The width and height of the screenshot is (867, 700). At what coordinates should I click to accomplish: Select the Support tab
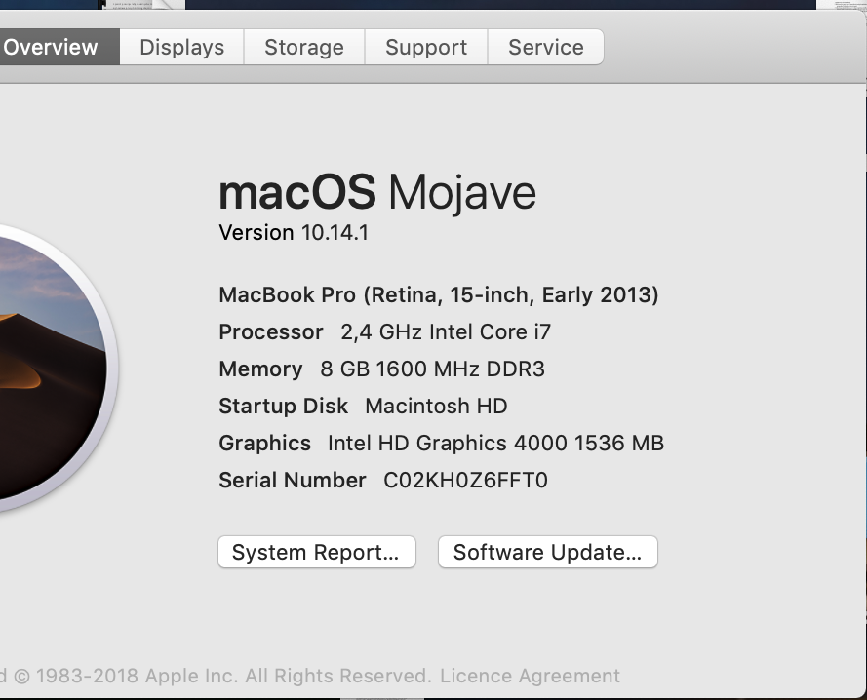pyautogui.click(x=426, y=47)
